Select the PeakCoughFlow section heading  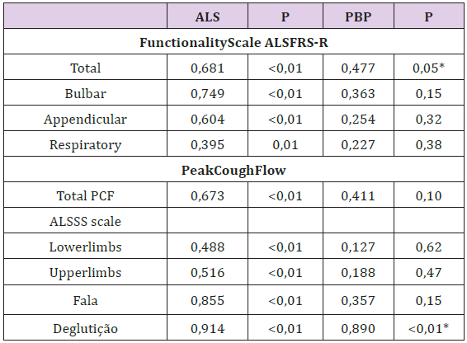pos(233,171)
